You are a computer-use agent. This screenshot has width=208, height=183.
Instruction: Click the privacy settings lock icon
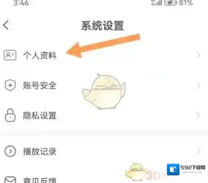tap(10, 115)
